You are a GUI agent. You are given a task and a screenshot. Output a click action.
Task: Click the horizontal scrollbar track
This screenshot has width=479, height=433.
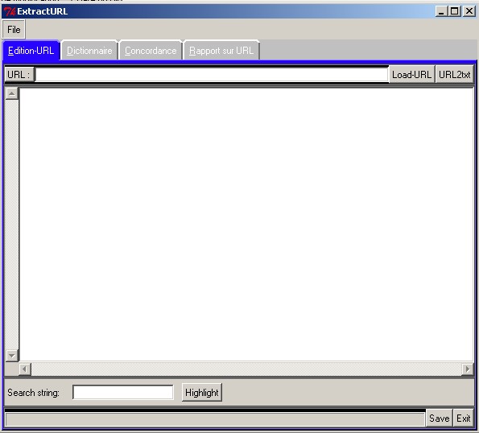[246, 369]
